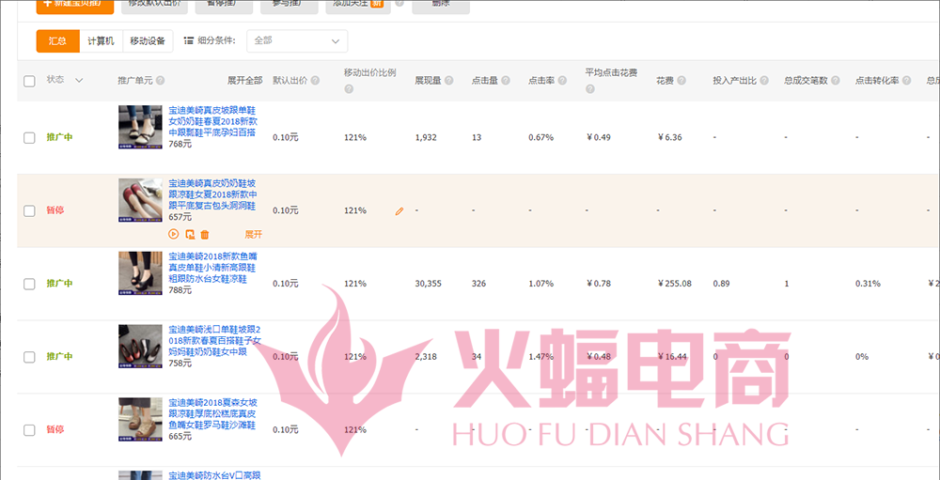The image size is (940, 480).
Task: Click 展现量 column header
Action: click(x=428, y=81)
